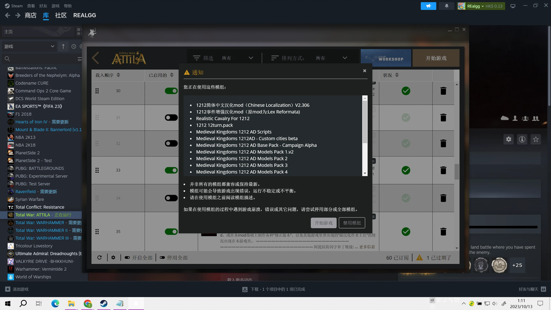Viewport: 551px width, 310px height.
Task: Open Google Chrome from the taskbar
Action: click(87, 304)
